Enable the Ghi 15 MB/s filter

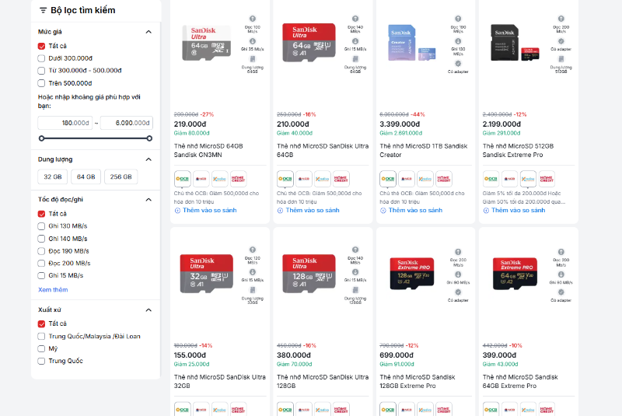[41, 275]
